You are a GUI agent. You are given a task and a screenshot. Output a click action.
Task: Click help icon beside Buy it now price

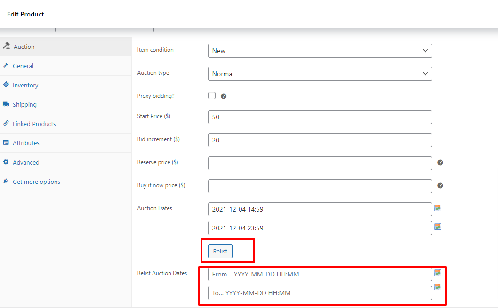(x=440, y=186)
